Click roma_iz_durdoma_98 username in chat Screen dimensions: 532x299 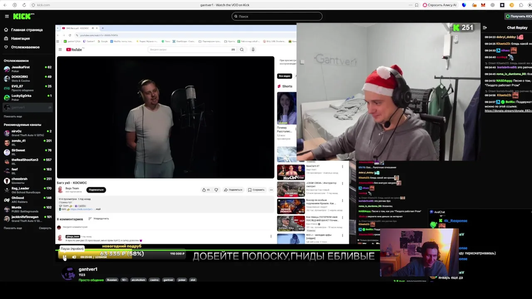pos(511,74)
